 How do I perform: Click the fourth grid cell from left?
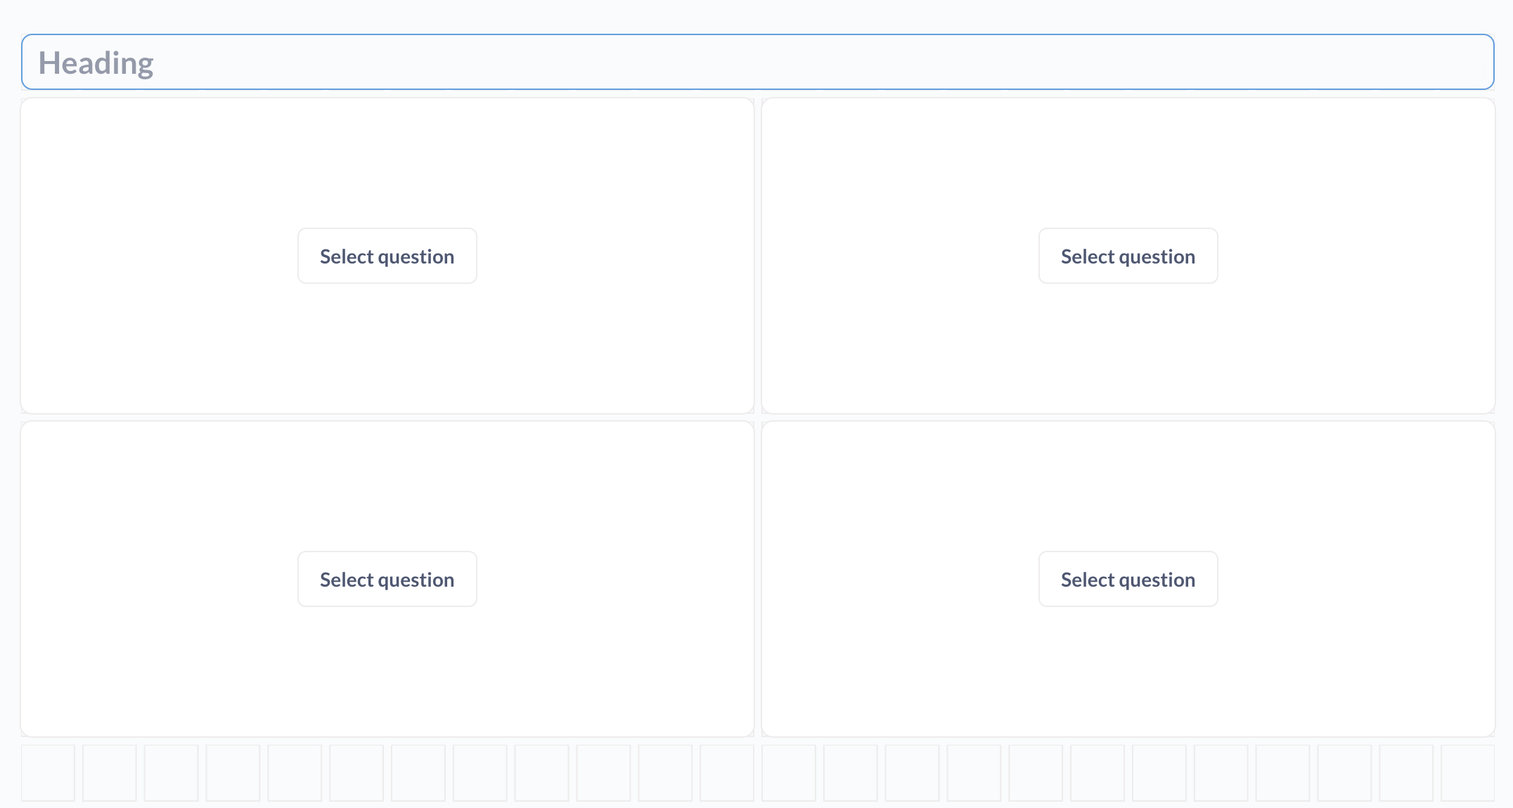(x=233, y=773)
